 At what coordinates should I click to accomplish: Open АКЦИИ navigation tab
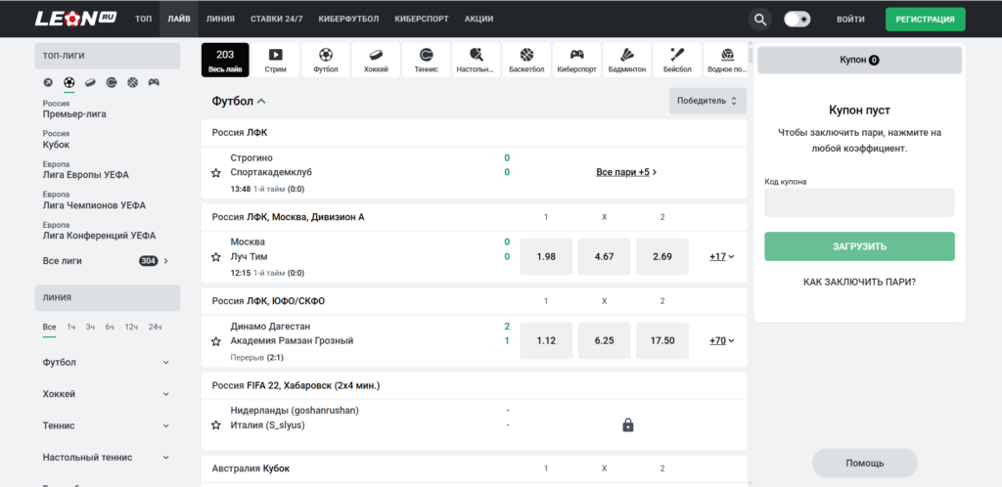(x=478, y=20)
